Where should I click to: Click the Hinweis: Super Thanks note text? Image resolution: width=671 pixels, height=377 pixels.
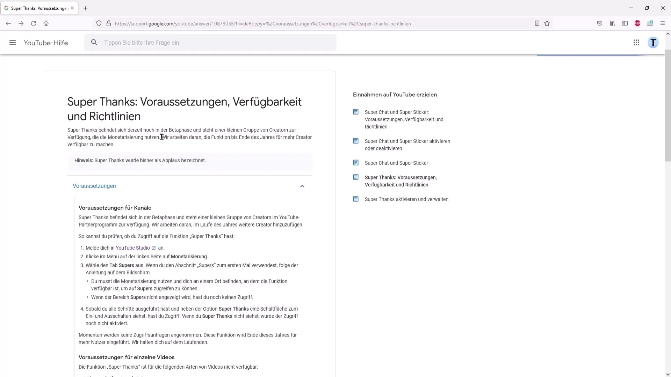140,160
